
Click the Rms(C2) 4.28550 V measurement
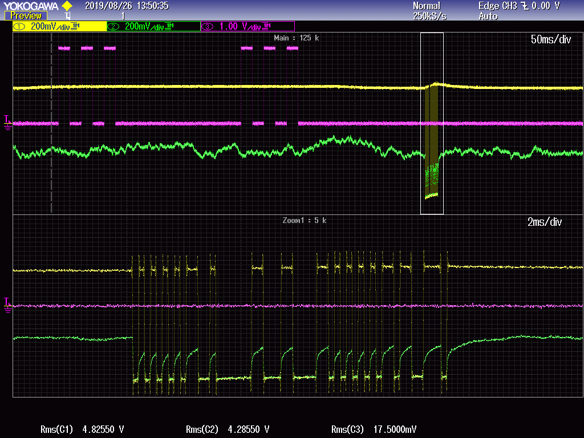(227, 429)
